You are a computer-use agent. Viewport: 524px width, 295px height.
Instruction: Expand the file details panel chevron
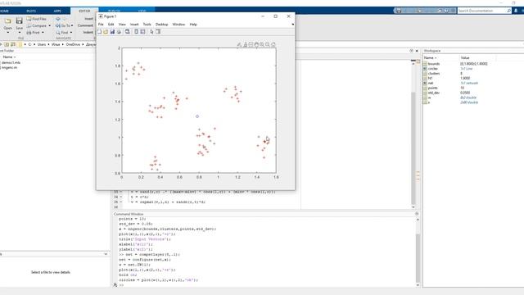tap(106, 254)
